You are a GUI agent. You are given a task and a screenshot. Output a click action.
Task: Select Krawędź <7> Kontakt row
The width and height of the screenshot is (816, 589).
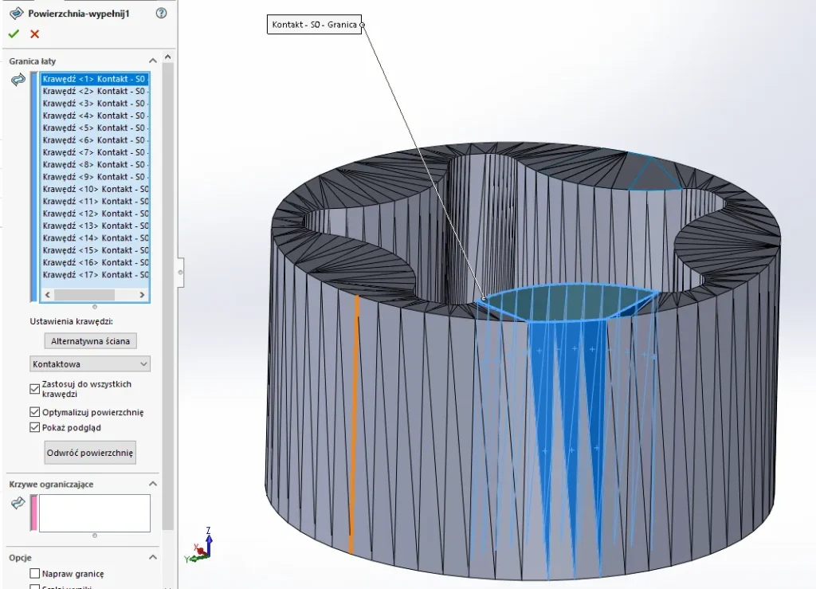click(x=96, y=152)
